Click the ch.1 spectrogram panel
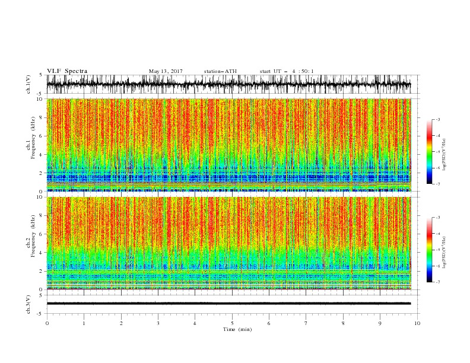The width and height of the screenshot is (470, 363). click(x=228, y=145)
